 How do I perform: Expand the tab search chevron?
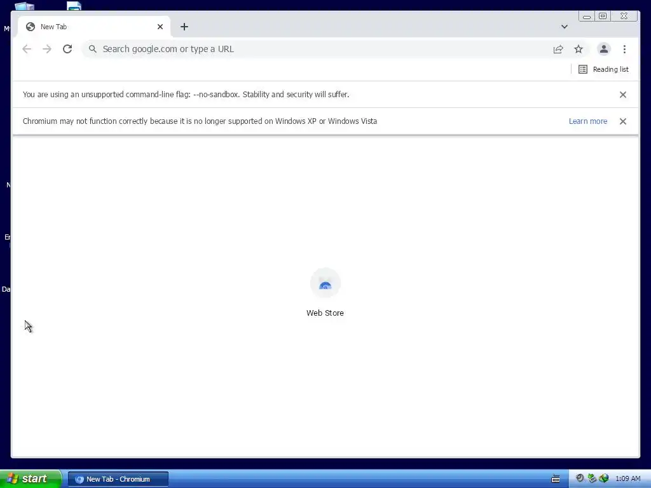[x=565, y=27]
